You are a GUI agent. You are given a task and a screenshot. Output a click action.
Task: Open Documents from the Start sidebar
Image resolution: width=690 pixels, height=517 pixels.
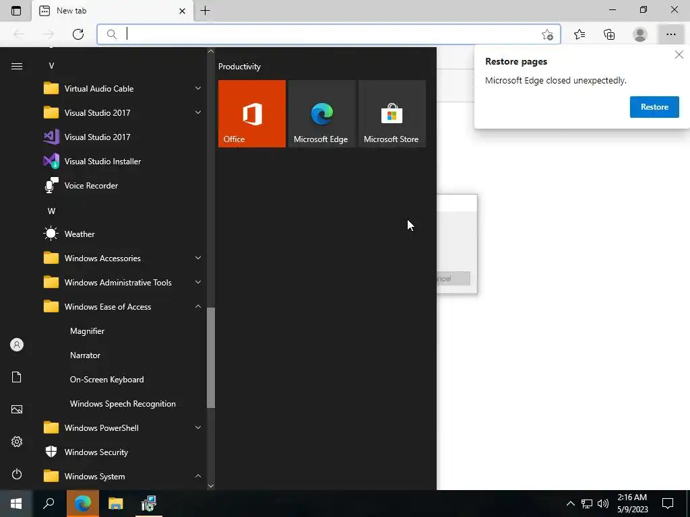pyautogui.click(x=17, y=377)
